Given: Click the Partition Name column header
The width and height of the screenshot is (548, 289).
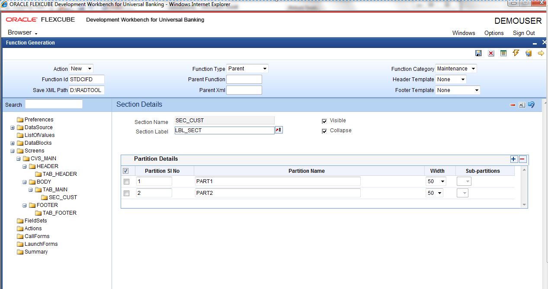Looking at the screenshot, I should [307, 171].
